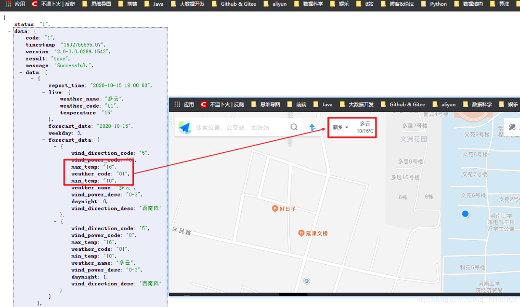Screen dimensions: 520x307
Task: Collapse the first forecast_data entry
Action: [x=55, y=146]
